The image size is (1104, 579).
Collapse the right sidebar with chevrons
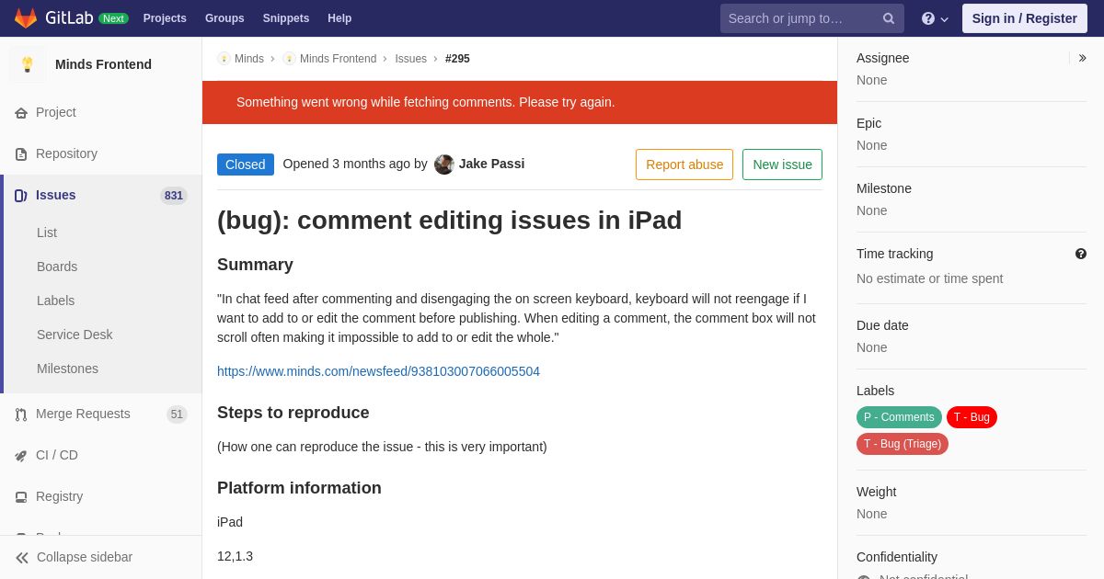[x=1082, y=58]
